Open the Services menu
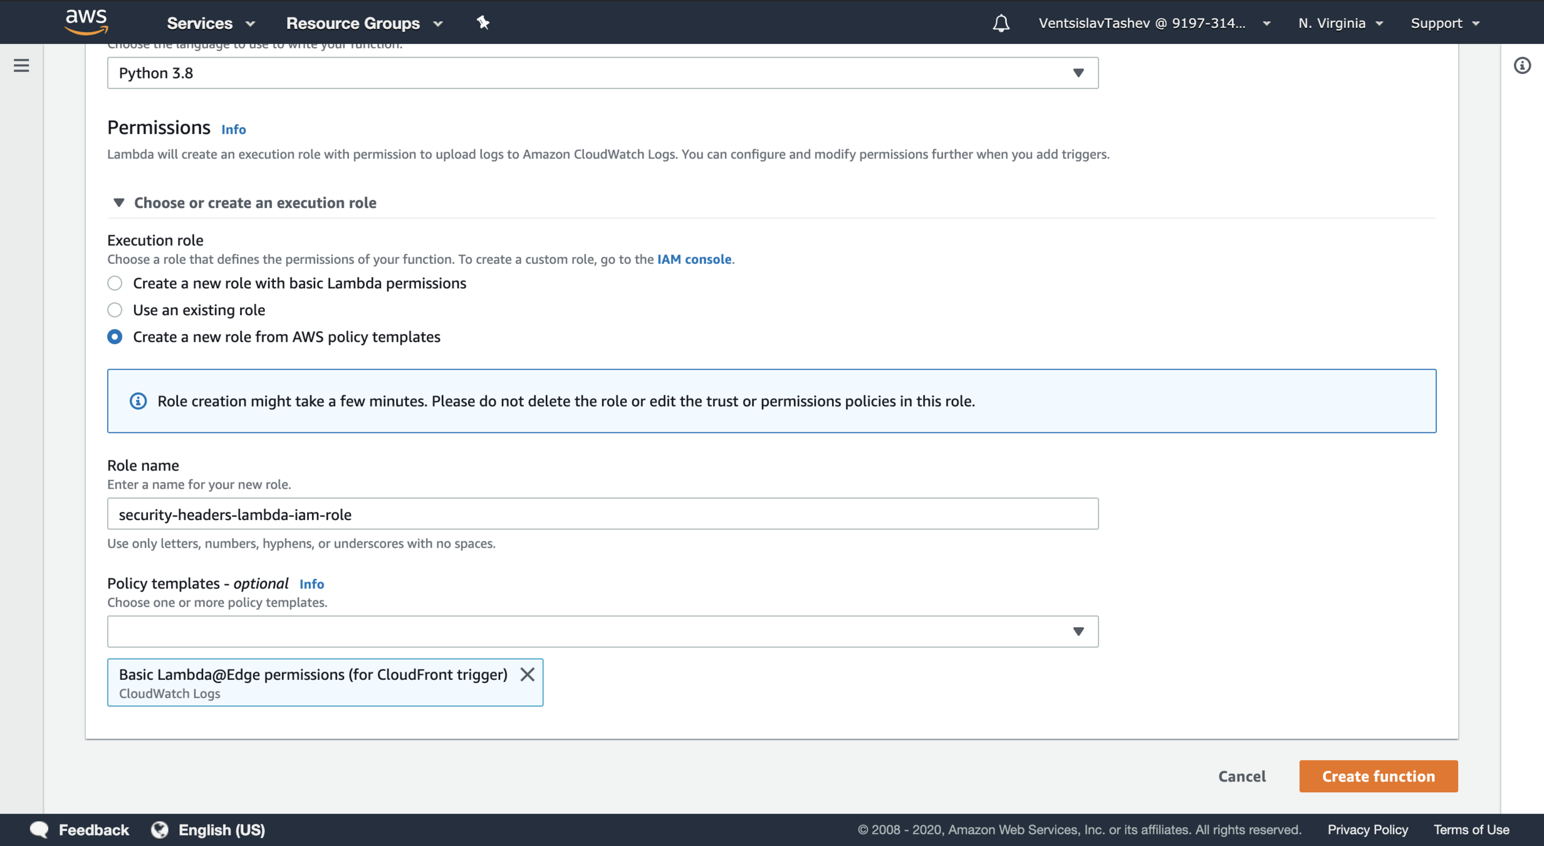Screen dimensions: 1544x846 click(x=210, y=23)
